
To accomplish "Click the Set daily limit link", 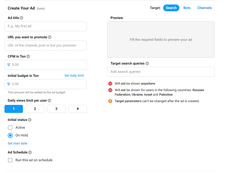I will (x=74, y=76).
